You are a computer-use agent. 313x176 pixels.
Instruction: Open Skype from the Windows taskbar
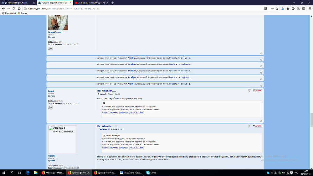151,173
